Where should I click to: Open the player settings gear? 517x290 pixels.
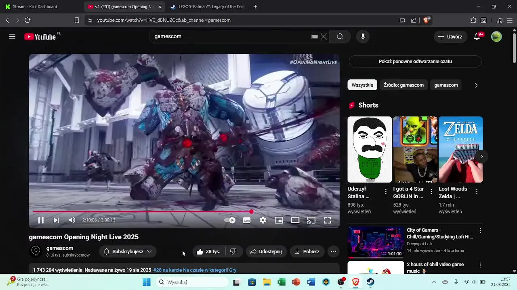click(263, 220)
